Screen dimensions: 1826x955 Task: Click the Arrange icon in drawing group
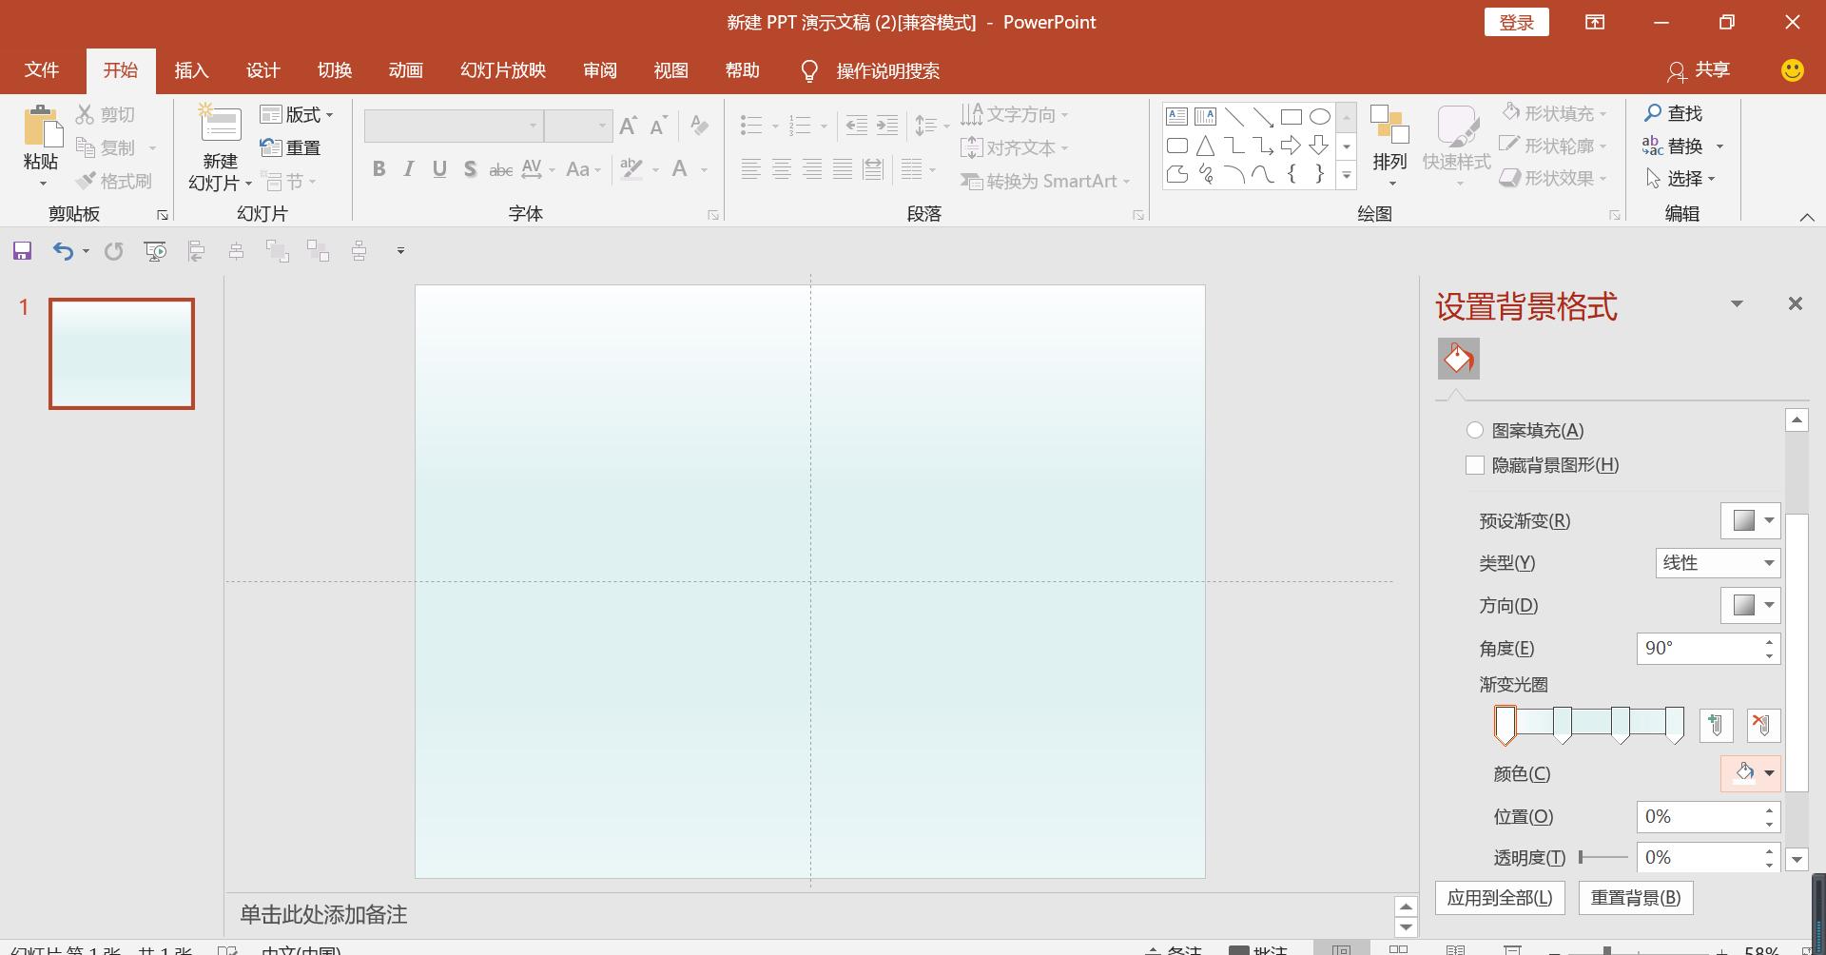pyautogui.click(x=1389, y=134)
